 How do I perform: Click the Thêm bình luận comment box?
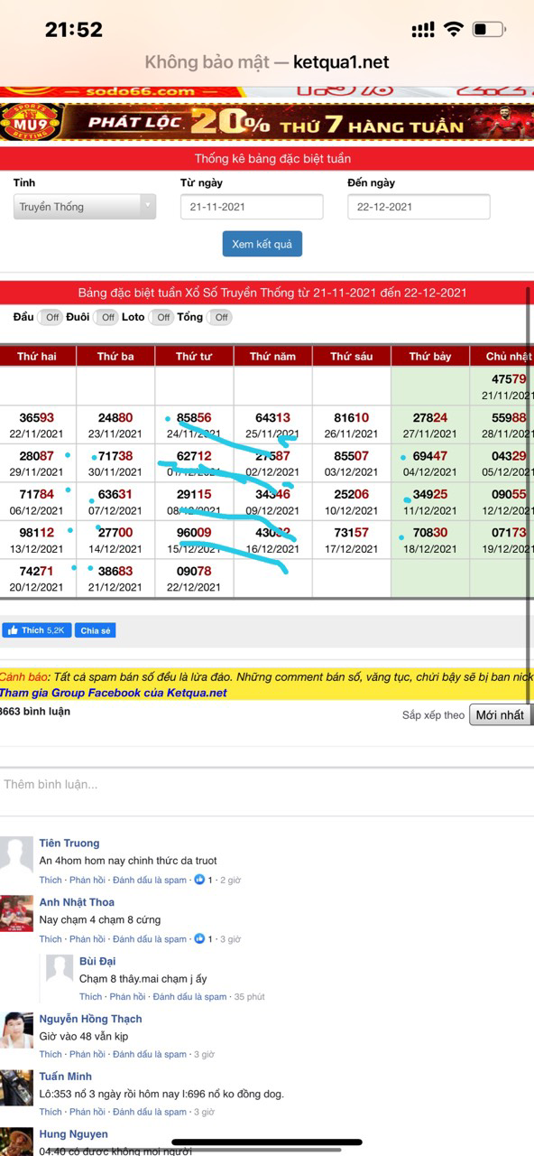click(267, 785)
